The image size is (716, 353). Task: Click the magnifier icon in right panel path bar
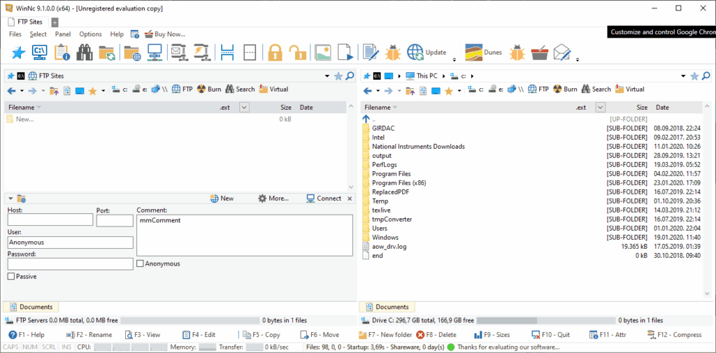706,75
